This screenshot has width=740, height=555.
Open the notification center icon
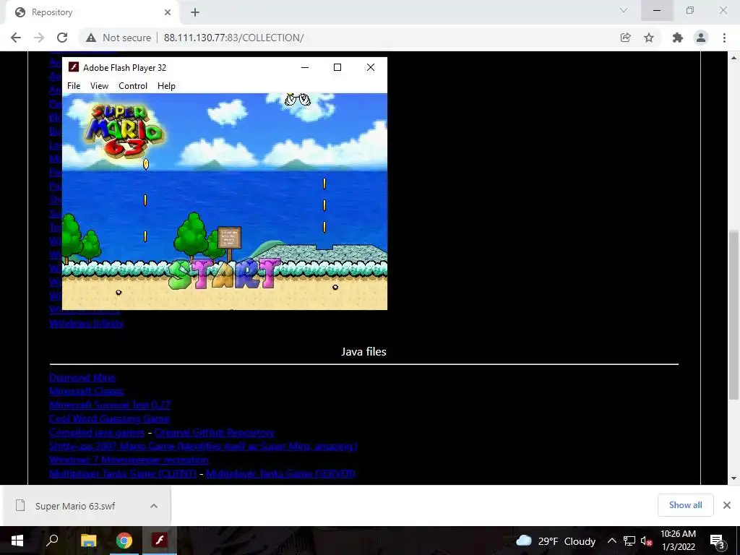click(x=717, y=541)
